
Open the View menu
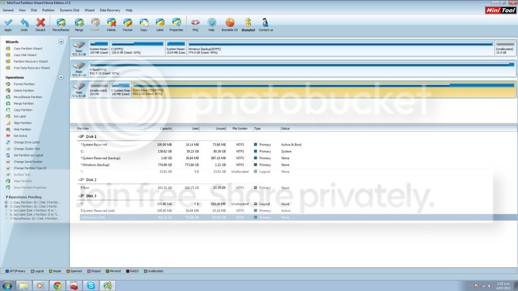(x=22, y=10)
